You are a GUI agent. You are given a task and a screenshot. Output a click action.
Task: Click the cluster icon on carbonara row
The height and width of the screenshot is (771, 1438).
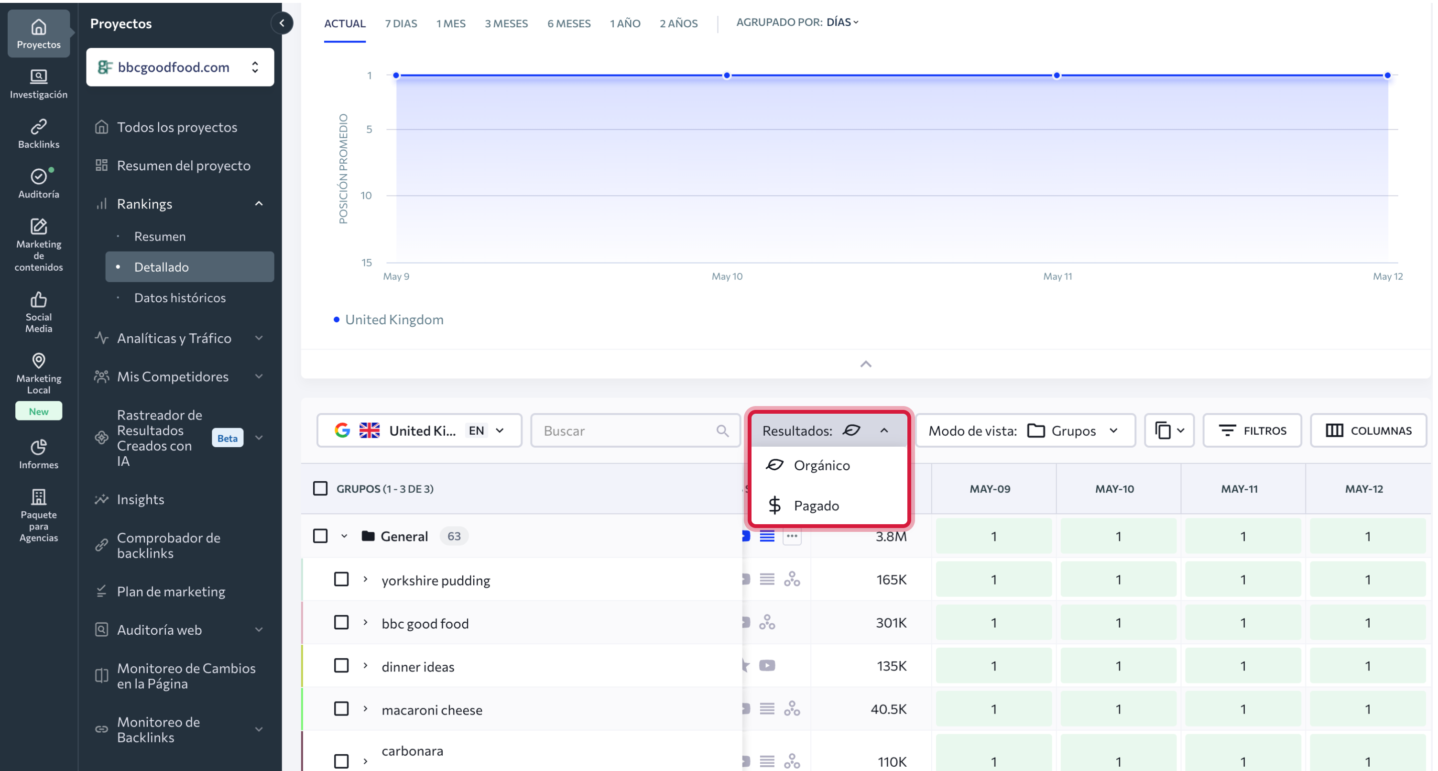click(792, 761)
